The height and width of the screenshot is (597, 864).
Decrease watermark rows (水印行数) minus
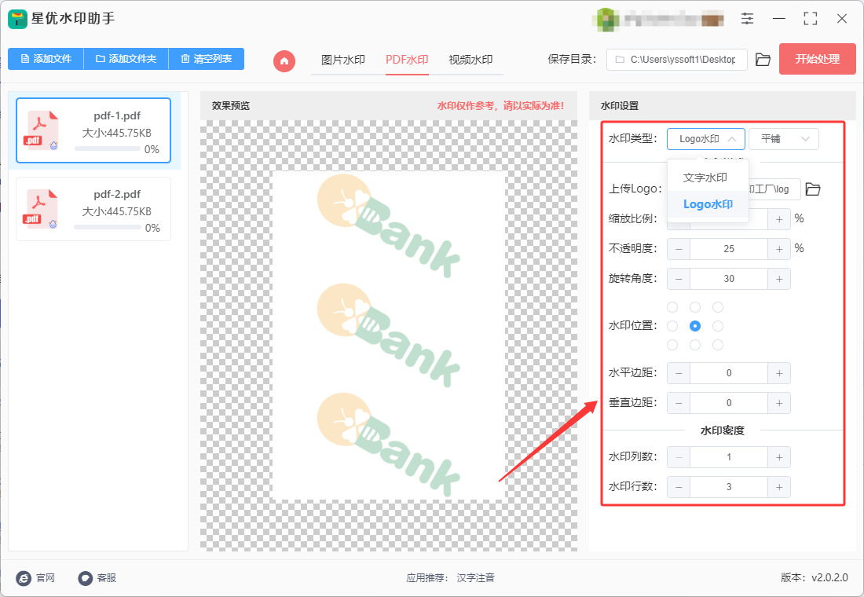pyautogui.click(x=679, y=487)
